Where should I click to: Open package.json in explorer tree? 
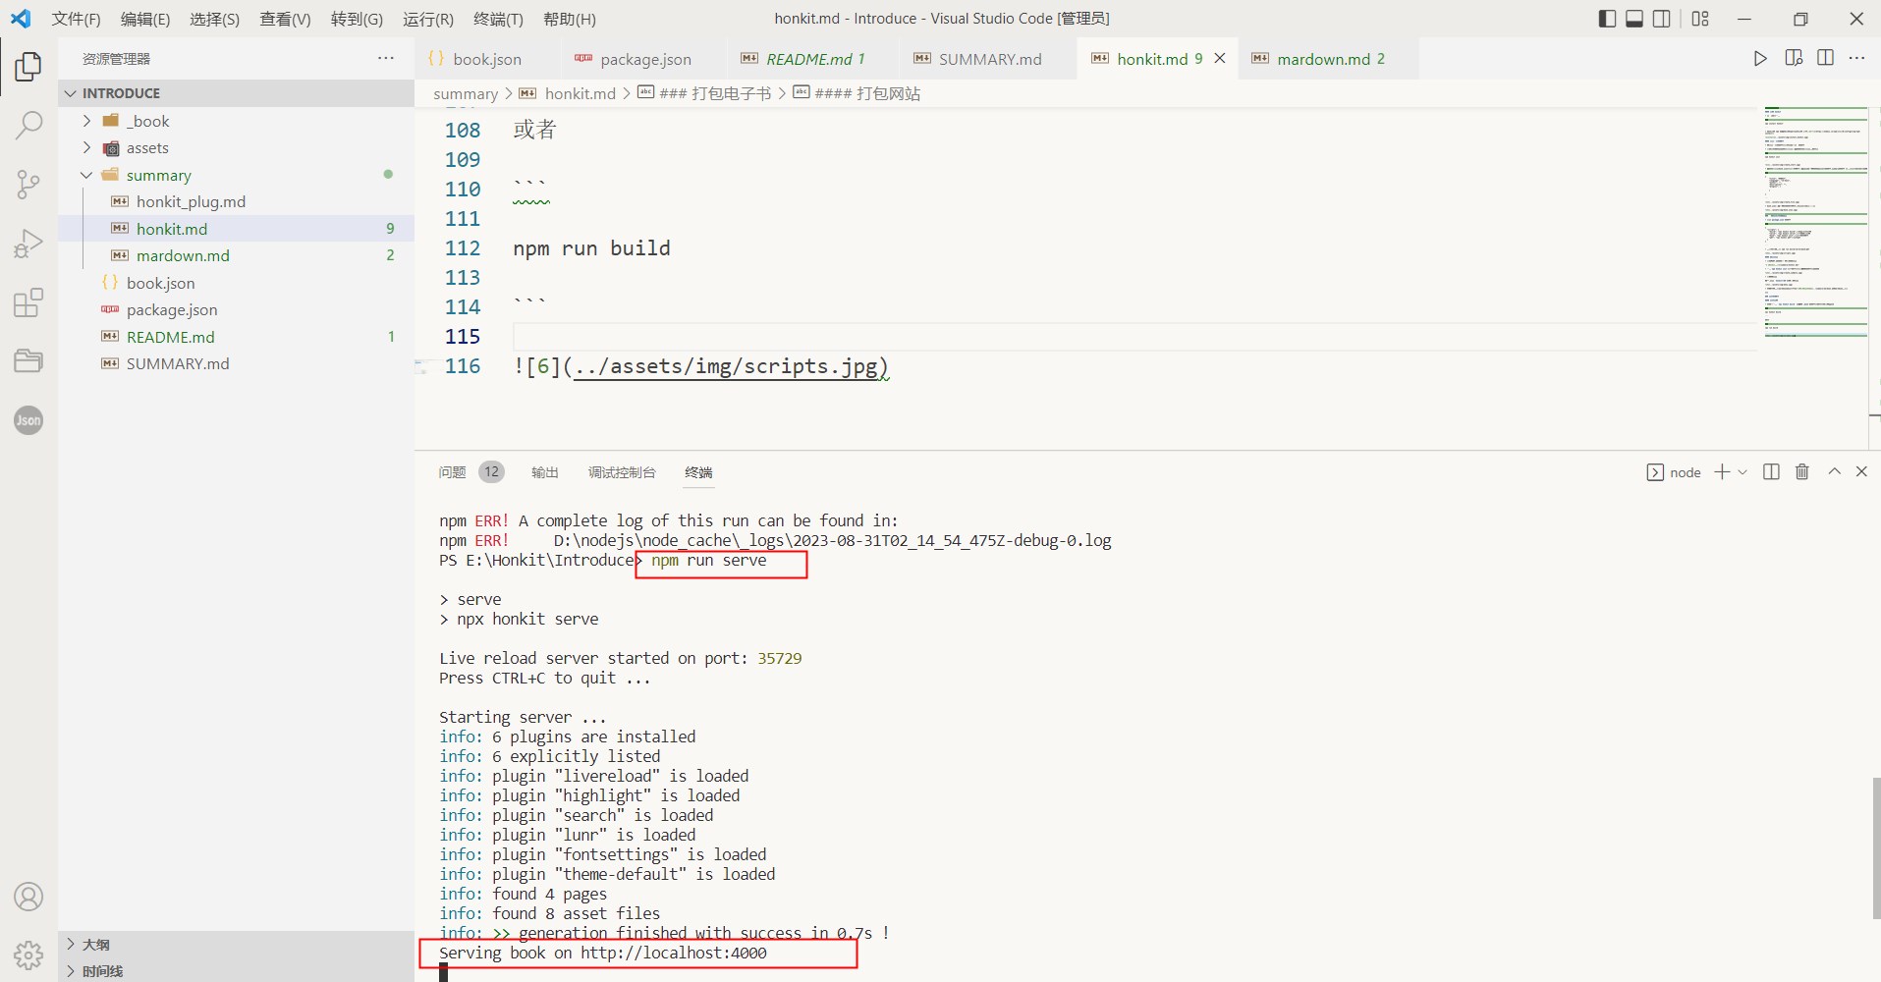(236, 309)
